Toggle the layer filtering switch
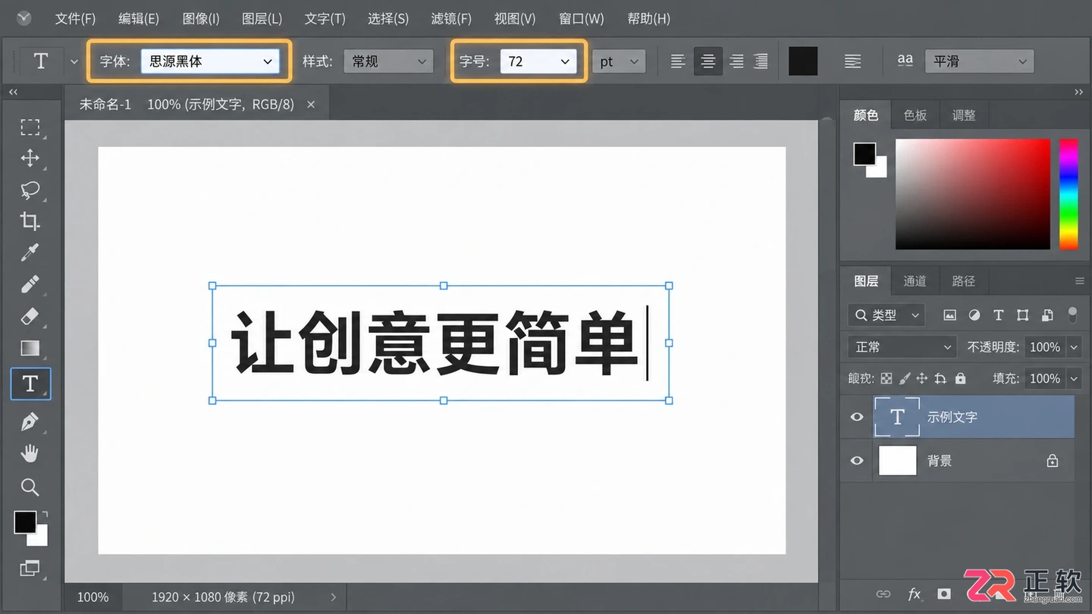This screenshot has height=614, width=1092. tap(1072, 315)
